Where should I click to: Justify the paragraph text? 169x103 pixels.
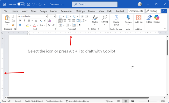[74, 20]
